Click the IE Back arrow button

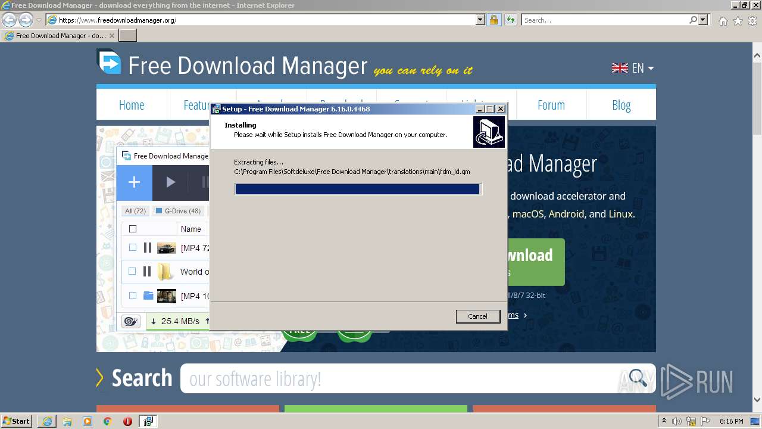[x=10, y=20]
